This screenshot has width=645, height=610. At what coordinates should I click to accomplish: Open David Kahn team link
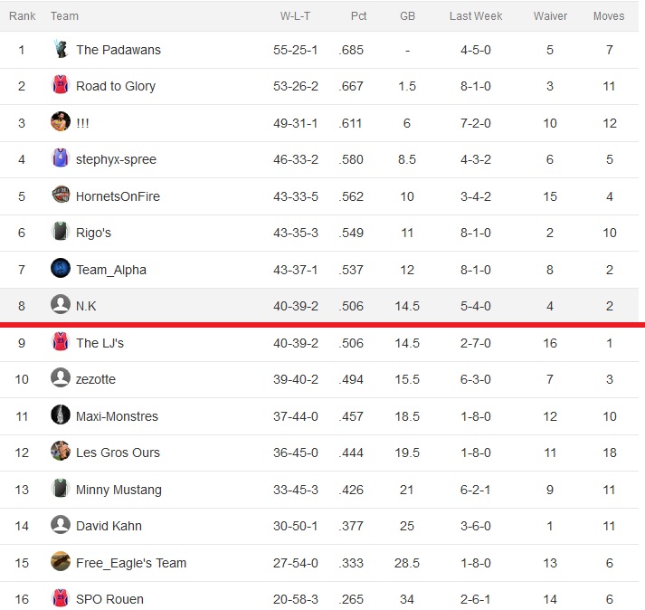tap(109, 526)
